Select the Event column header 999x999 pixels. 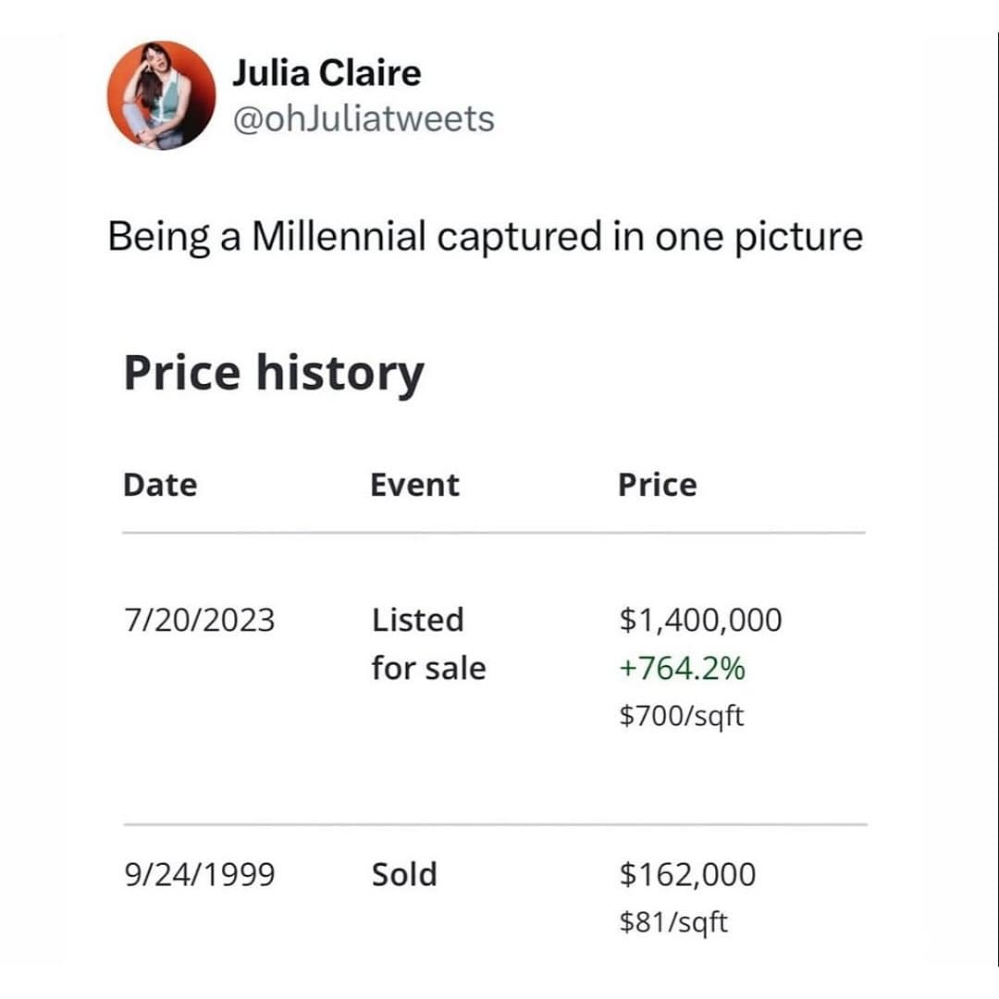click(x=414, y=485)
